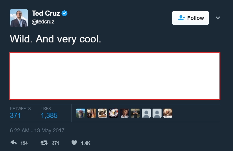
Task: Expand the tweet options chevron
Action: coord(218,18)
